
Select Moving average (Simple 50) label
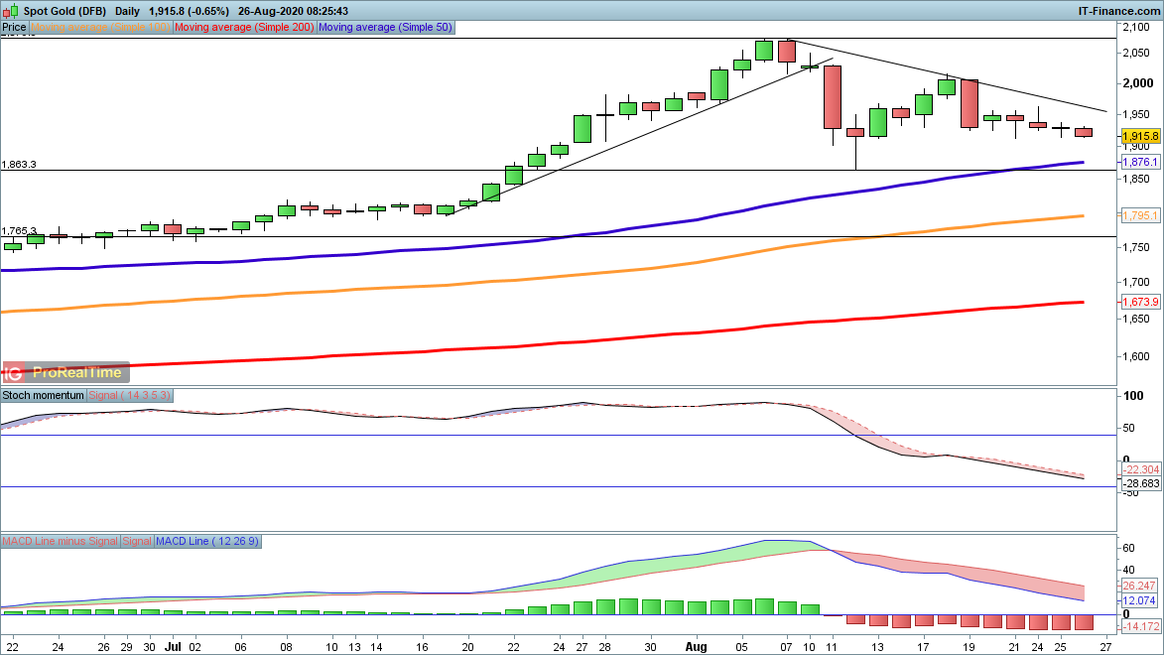[385, 28]
